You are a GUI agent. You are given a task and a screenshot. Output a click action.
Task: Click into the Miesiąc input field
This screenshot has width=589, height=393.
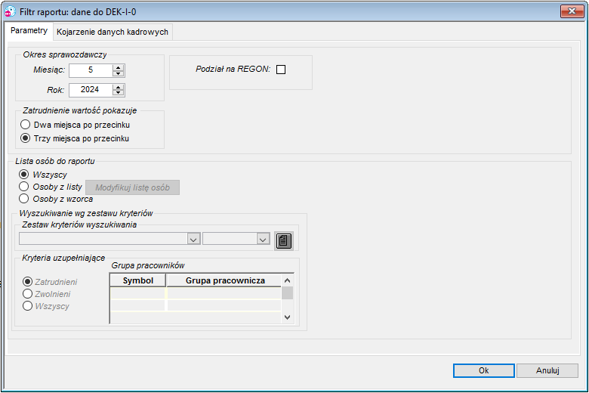(91, 70)
